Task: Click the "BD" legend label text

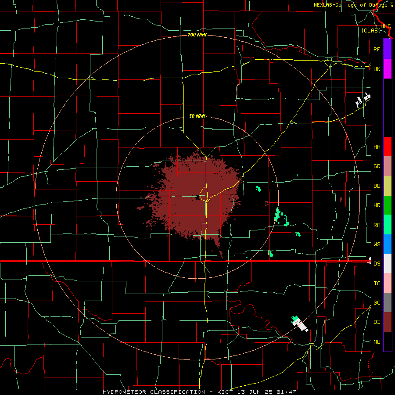Action: (x=377, y=186)
